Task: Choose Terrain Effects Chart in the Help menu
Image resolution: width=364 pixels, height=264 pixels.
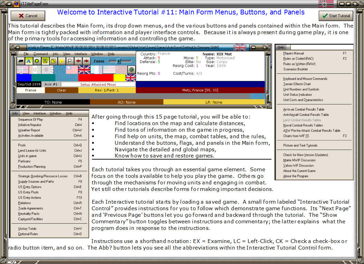Action: click(314, 84)
